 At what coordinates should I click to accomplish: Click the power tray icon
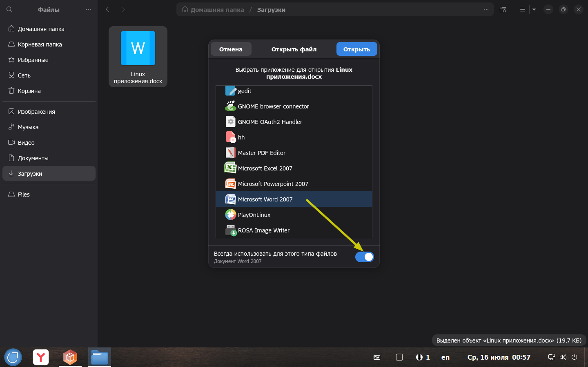click(574, 357)
